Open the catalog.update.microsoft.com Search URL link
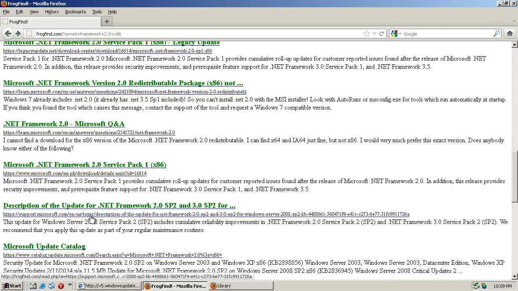Image resolution: width=518 pixels, height=291 pixels. (113, 255)
